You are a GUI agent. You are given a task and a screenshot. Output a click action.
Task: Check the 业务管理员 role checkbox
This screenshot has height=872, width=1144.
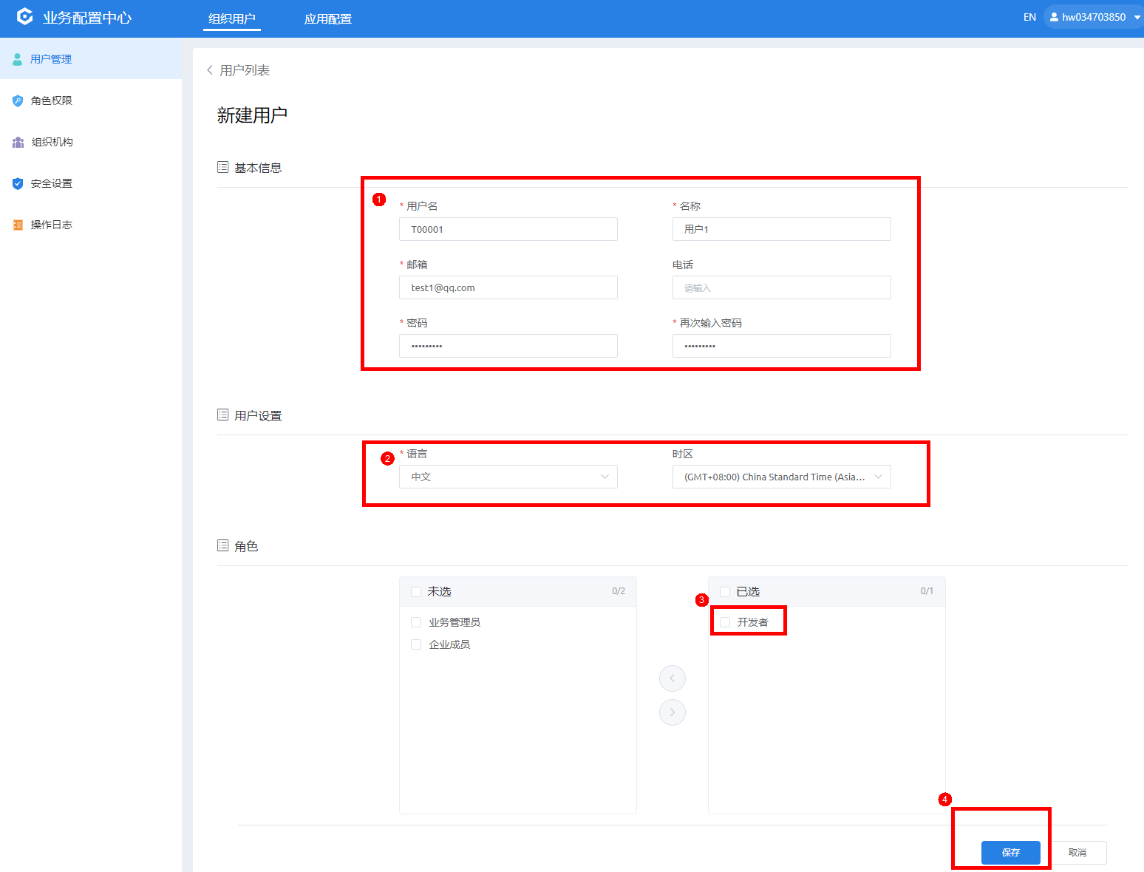tap(416, 622)
